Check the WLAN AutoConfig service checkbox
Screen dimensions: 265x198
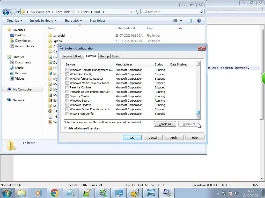click(x=67, y=74)
